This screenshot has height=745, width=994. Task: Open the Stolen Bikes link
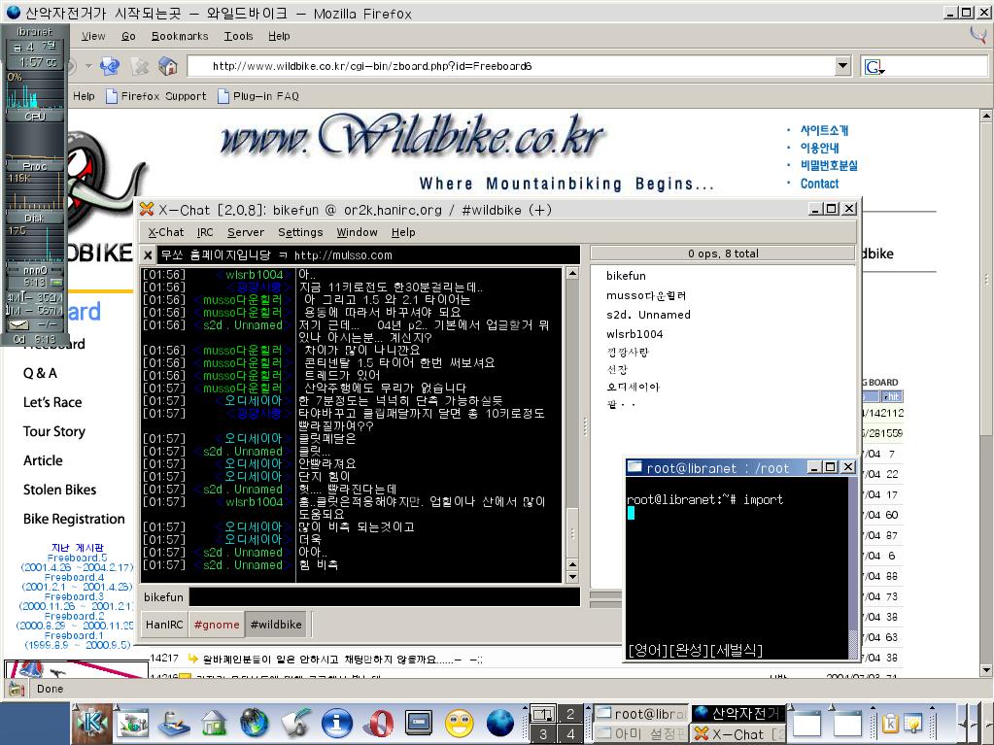(59, 490)
